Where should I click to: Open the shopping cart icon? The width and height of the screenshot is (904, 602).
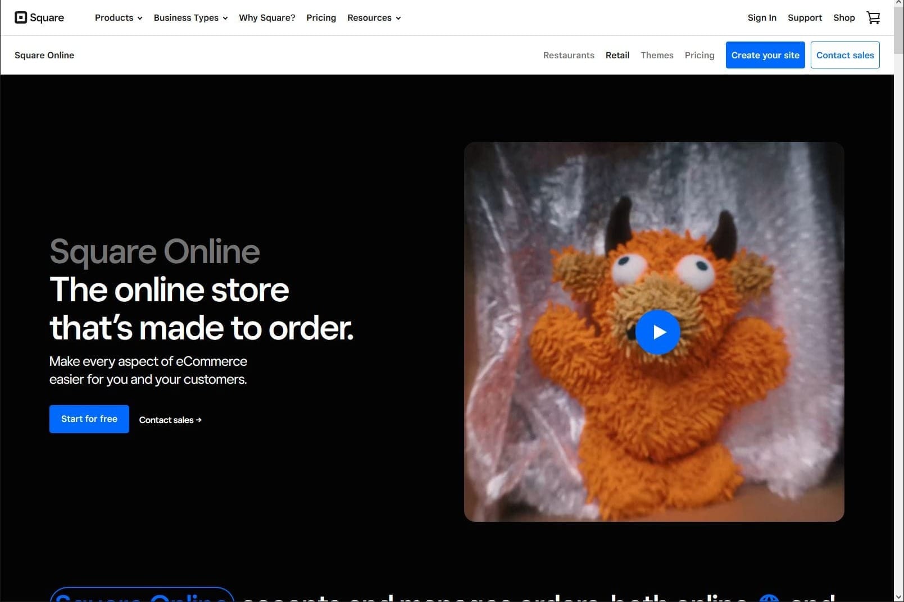[873, 18]
